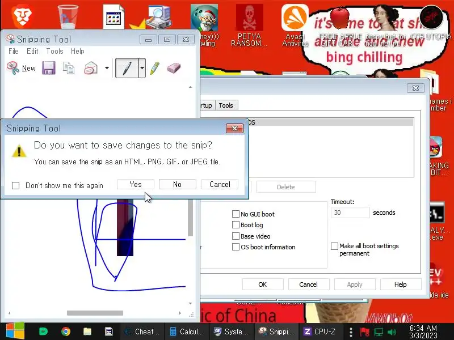The height and width of the screenshot is (340, 454).
Task: Minimize the Snipping Tool window
Action: (x=148, y=39)
